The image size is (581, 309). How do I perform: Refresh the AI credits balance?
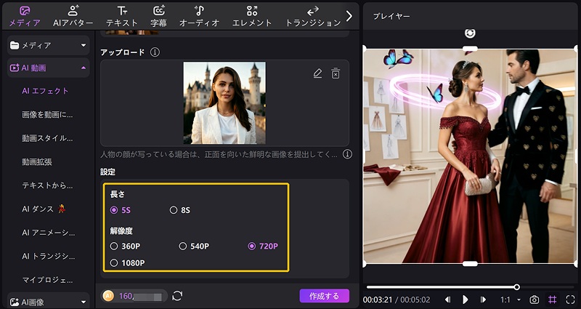click(x=177, y=296)
